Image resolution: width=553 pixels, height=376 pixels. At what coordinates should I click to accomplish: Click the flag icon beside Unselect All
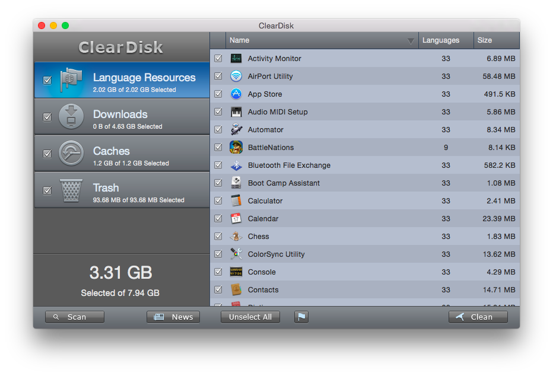[x=301, y=317]
